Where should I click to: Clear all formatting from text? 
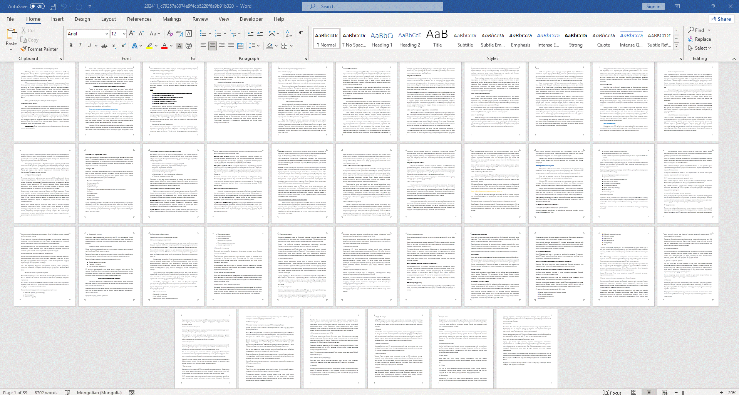pyautogui.click(x=170, y=33)
